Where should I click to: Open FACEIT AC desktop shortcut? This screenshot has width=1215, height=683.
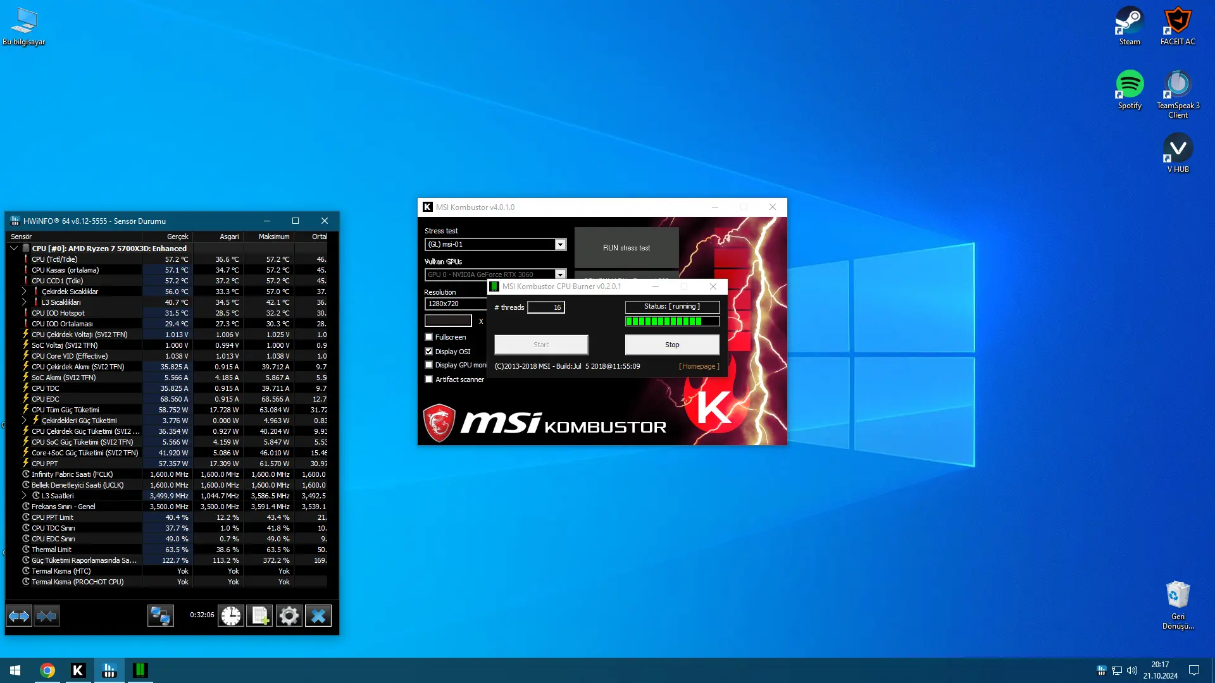point(1178,27)
